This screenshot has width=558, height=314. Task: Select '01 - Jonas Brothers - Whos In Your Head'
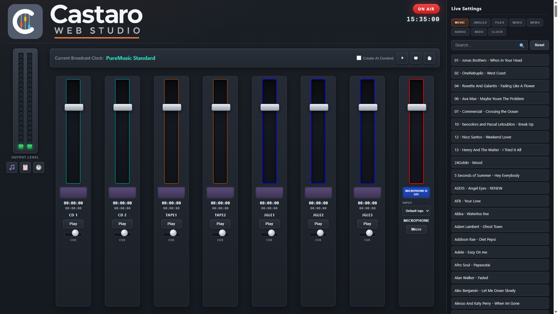pyautogui.click(x=500, y=60)
